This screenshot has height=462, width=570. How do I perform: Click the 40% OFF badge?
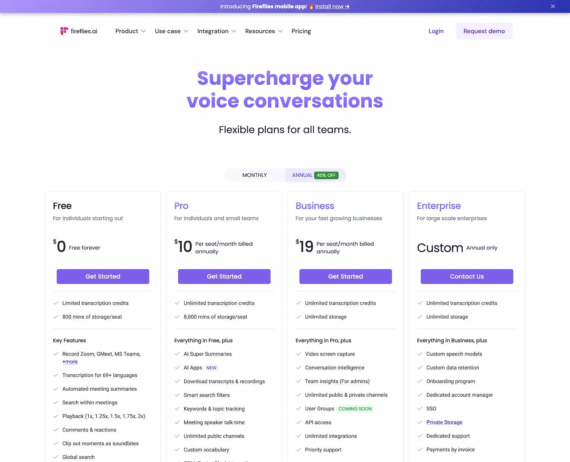tap(326, 175)
